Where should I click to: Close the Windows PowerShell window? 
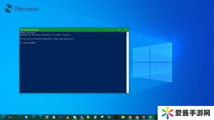click(125, 29)
